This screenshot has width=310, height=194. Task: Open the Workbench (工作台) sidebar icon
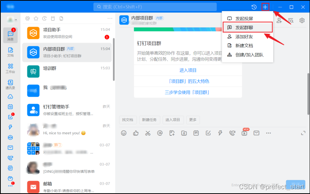tap(10, 68)
